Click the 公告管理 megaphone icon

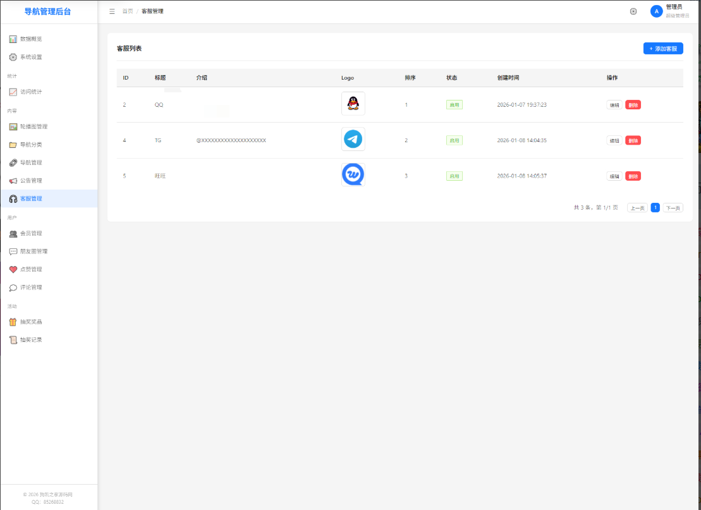(x=13, y=181)
